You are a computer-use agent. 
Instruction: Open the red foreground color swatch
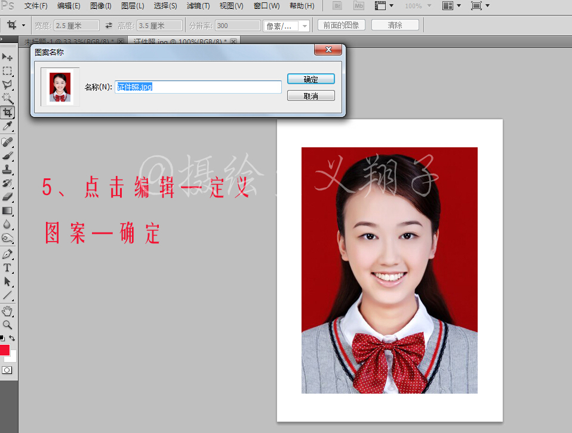[x=4, y=350]
